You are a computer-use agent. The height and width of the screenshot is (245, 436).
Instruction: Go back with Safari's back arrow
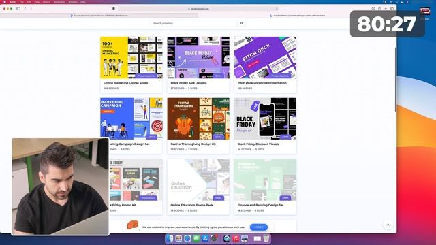(25, 9)
